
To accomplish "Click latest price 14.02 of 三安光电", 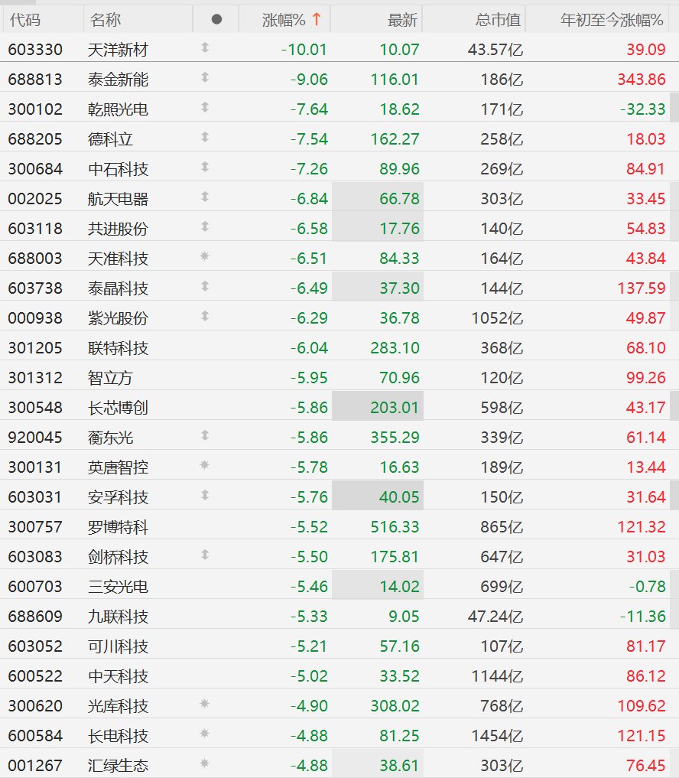I will coord(399,587).
